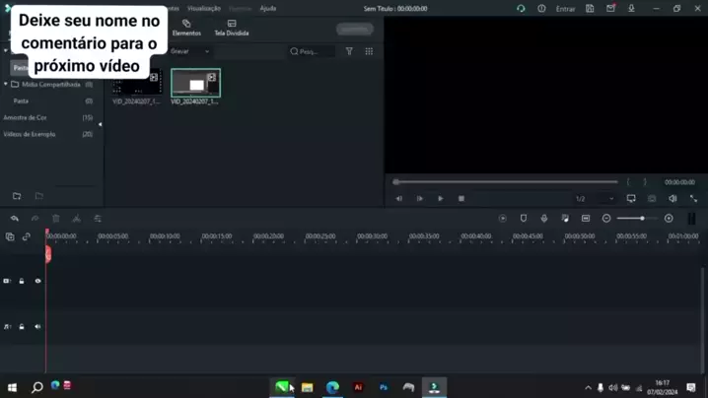Open Vídeos de Exemplo category
708x398 pixels.
click(x=30, y=134)
